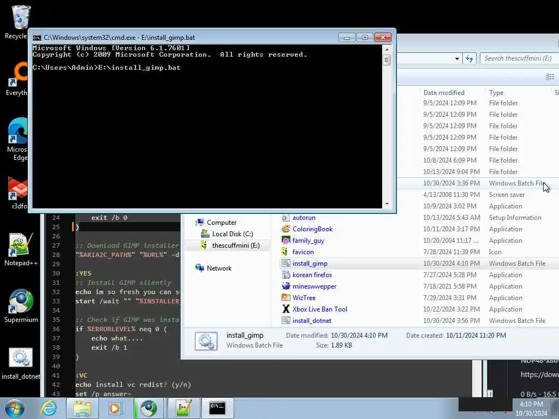
Task: Click 'Date created: 10/11/2024 11:20 PM' detail
Action: click(456, 336)
